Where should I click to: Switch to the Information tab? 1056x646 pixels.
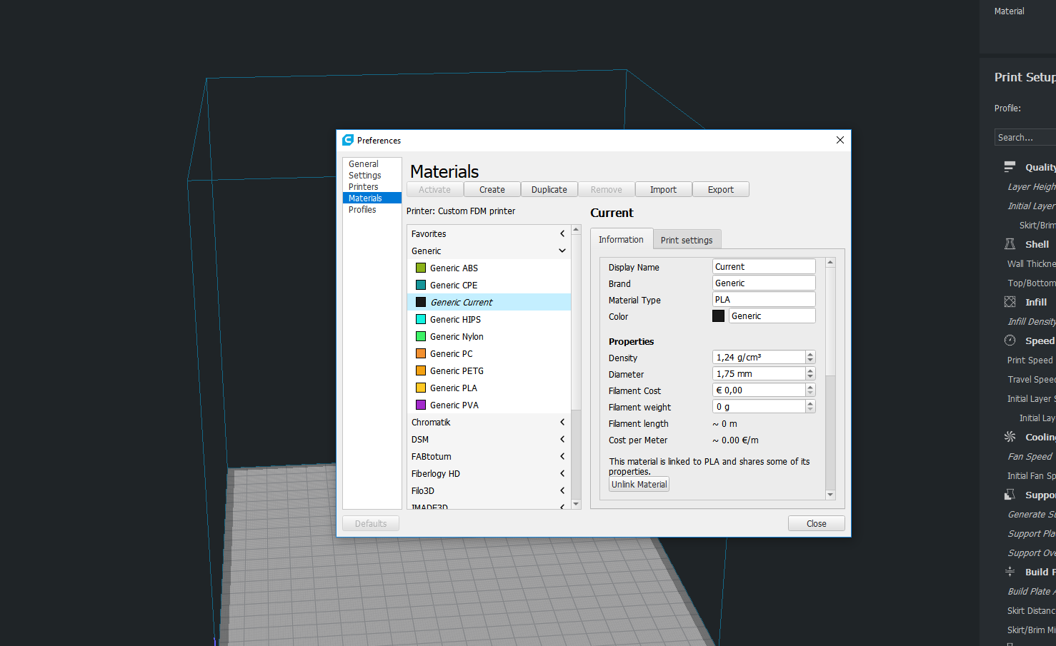pyautogui.click(x=621, y=239)
